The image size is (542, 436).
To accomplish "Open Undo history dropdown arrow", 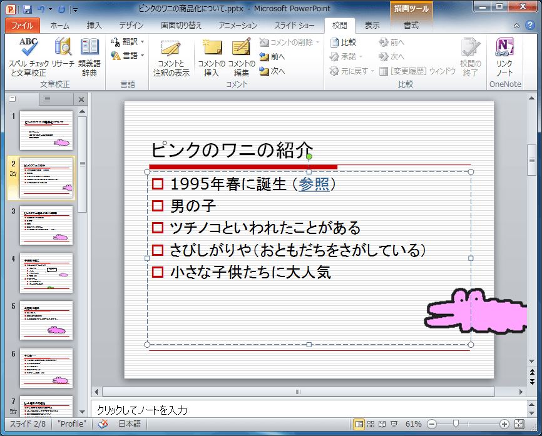I will (x=51, y=9).
